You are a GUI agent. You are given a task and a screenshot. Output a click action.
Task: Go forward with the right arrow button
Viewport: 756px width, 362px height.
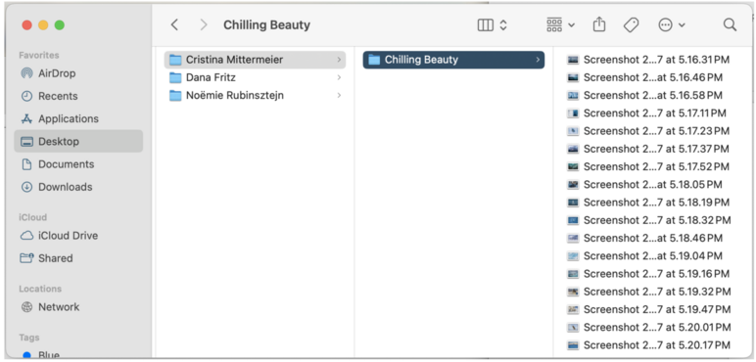(204, 25)
